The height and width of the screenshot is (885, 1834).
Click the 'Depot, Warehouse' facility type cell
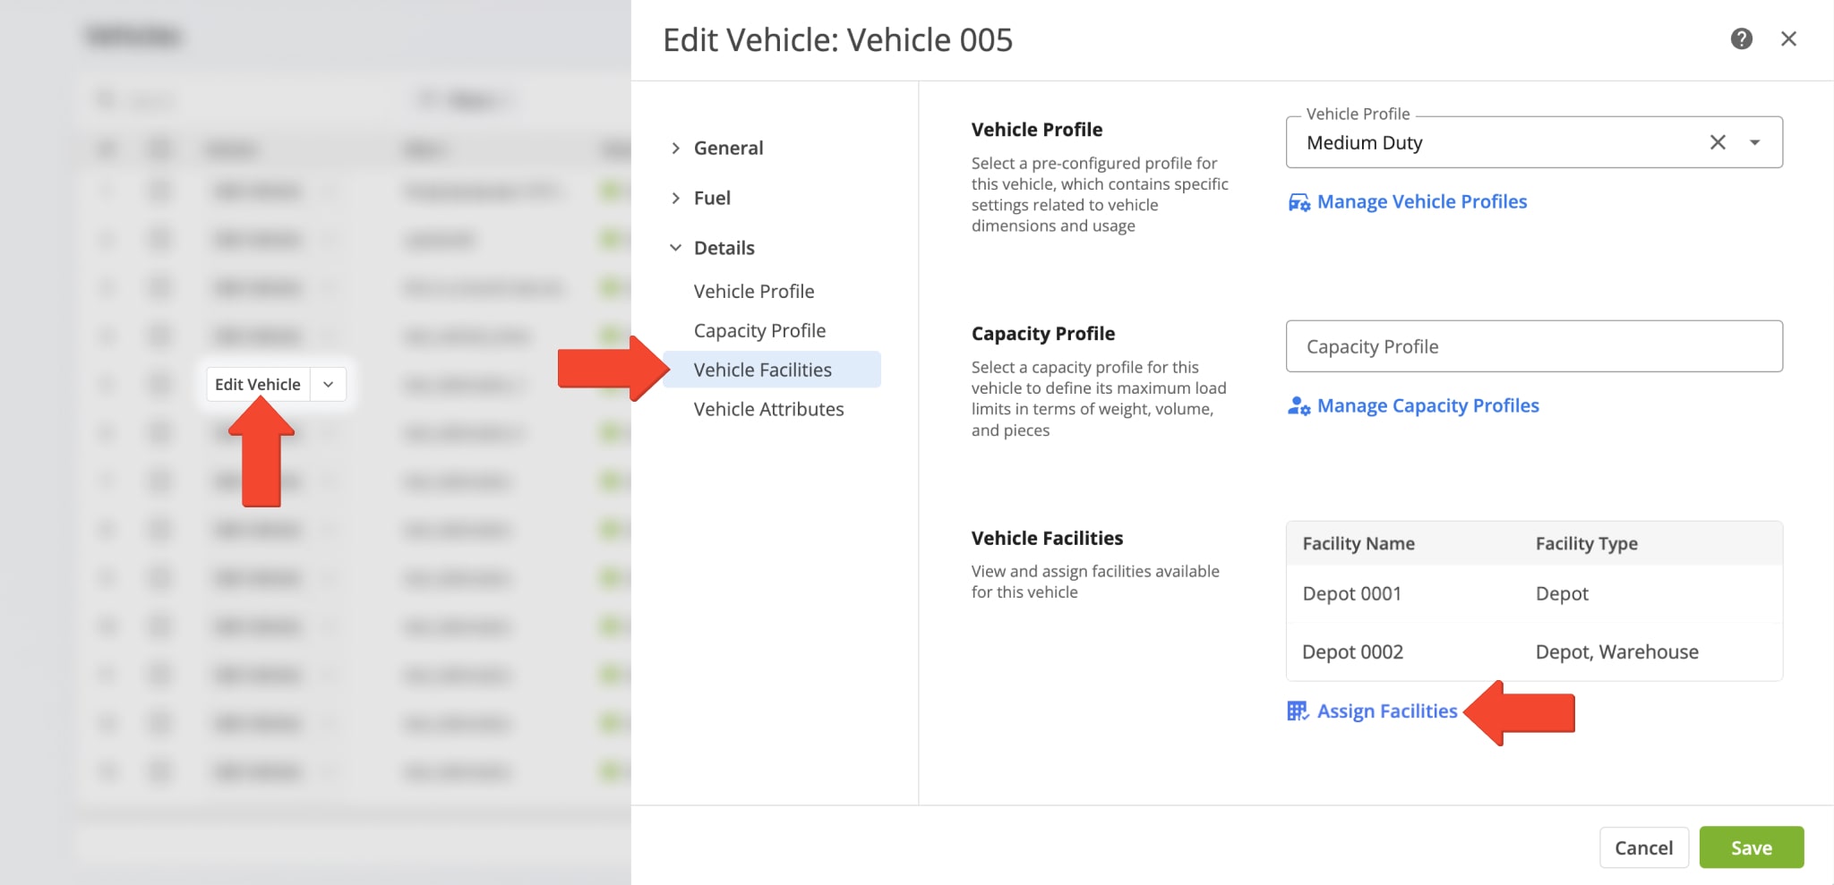pos(1616,651)
